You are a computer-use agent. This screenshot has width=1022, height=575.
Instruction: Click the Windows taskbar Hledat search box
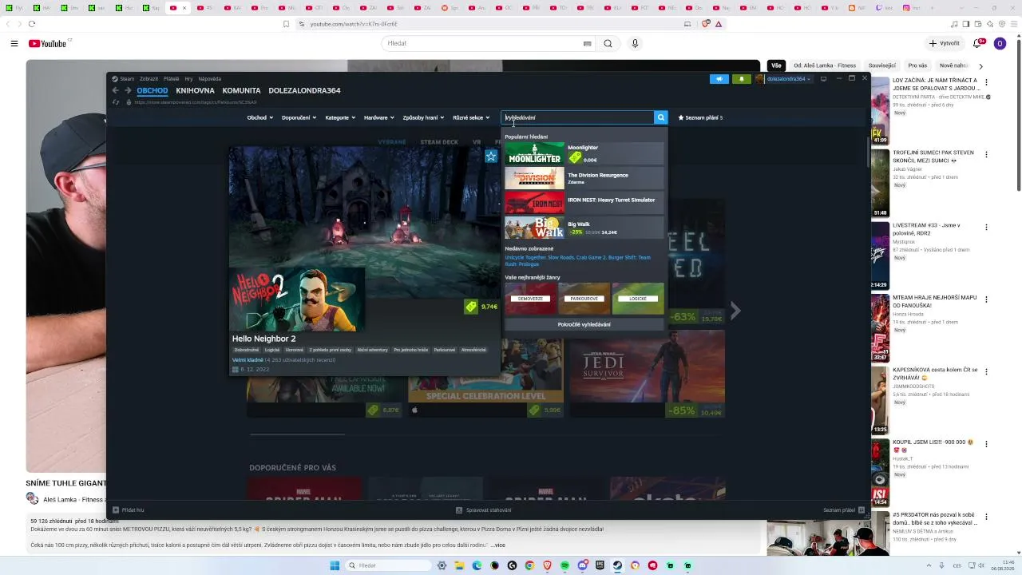coord(390,565)
